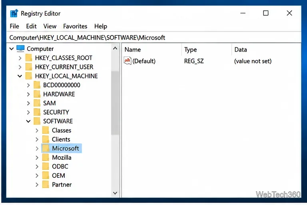Screen dimensions: 307x205
Task: Close the Registry Editor window
Action: click(x=289, y=13)
